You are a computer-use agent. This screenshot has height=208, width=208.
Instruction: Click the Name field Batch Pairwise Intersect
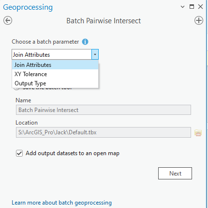(x=104, y=110)
